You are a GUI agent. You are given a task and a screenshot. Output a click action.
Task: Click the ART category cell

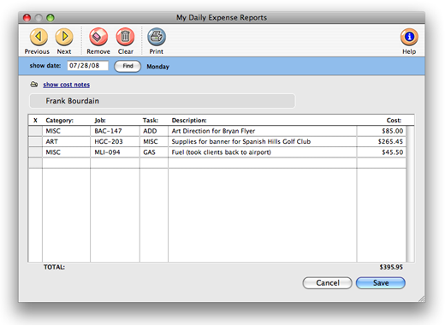(66, 141)
